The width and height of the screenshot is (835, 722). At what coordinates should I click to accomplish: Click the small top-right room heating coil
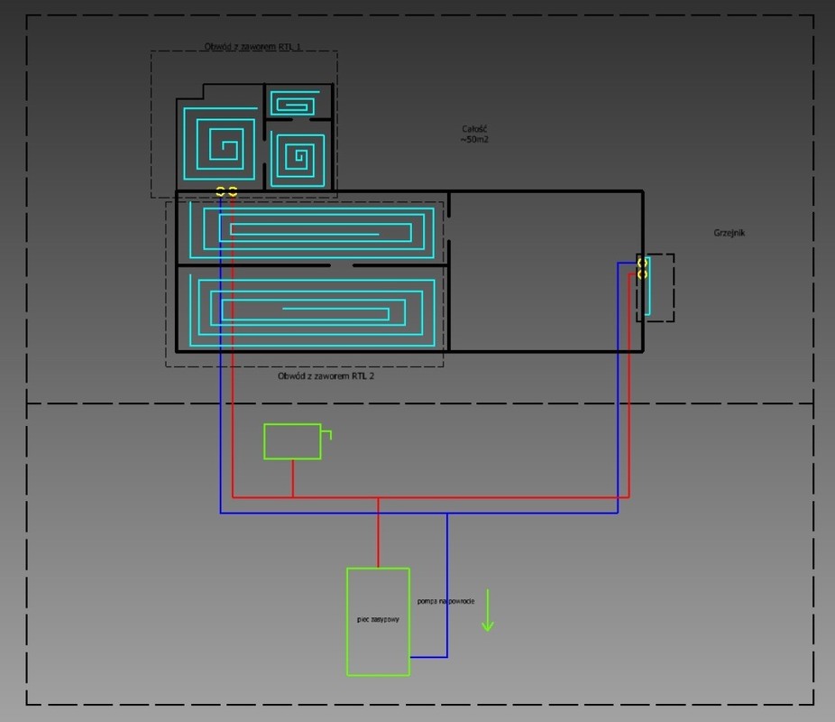point(294,103)
